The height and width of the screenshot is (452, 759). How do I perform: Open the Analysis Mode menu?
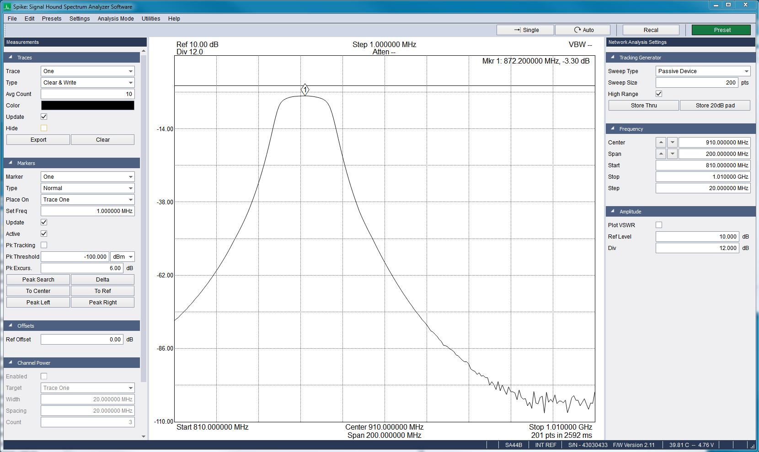[116, 19]
